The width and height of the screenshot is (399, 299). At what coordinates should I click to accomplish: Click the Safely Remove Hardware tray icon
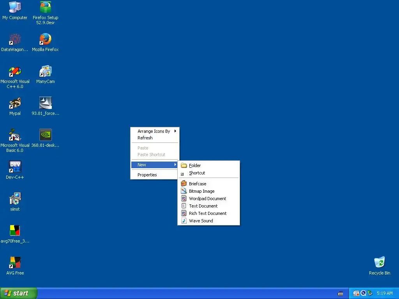coord(370,293)
